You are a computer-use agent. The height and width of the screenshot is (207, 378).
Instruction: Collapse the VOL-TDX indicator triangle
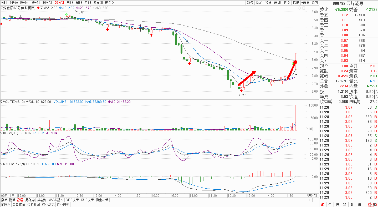(1, 102)
